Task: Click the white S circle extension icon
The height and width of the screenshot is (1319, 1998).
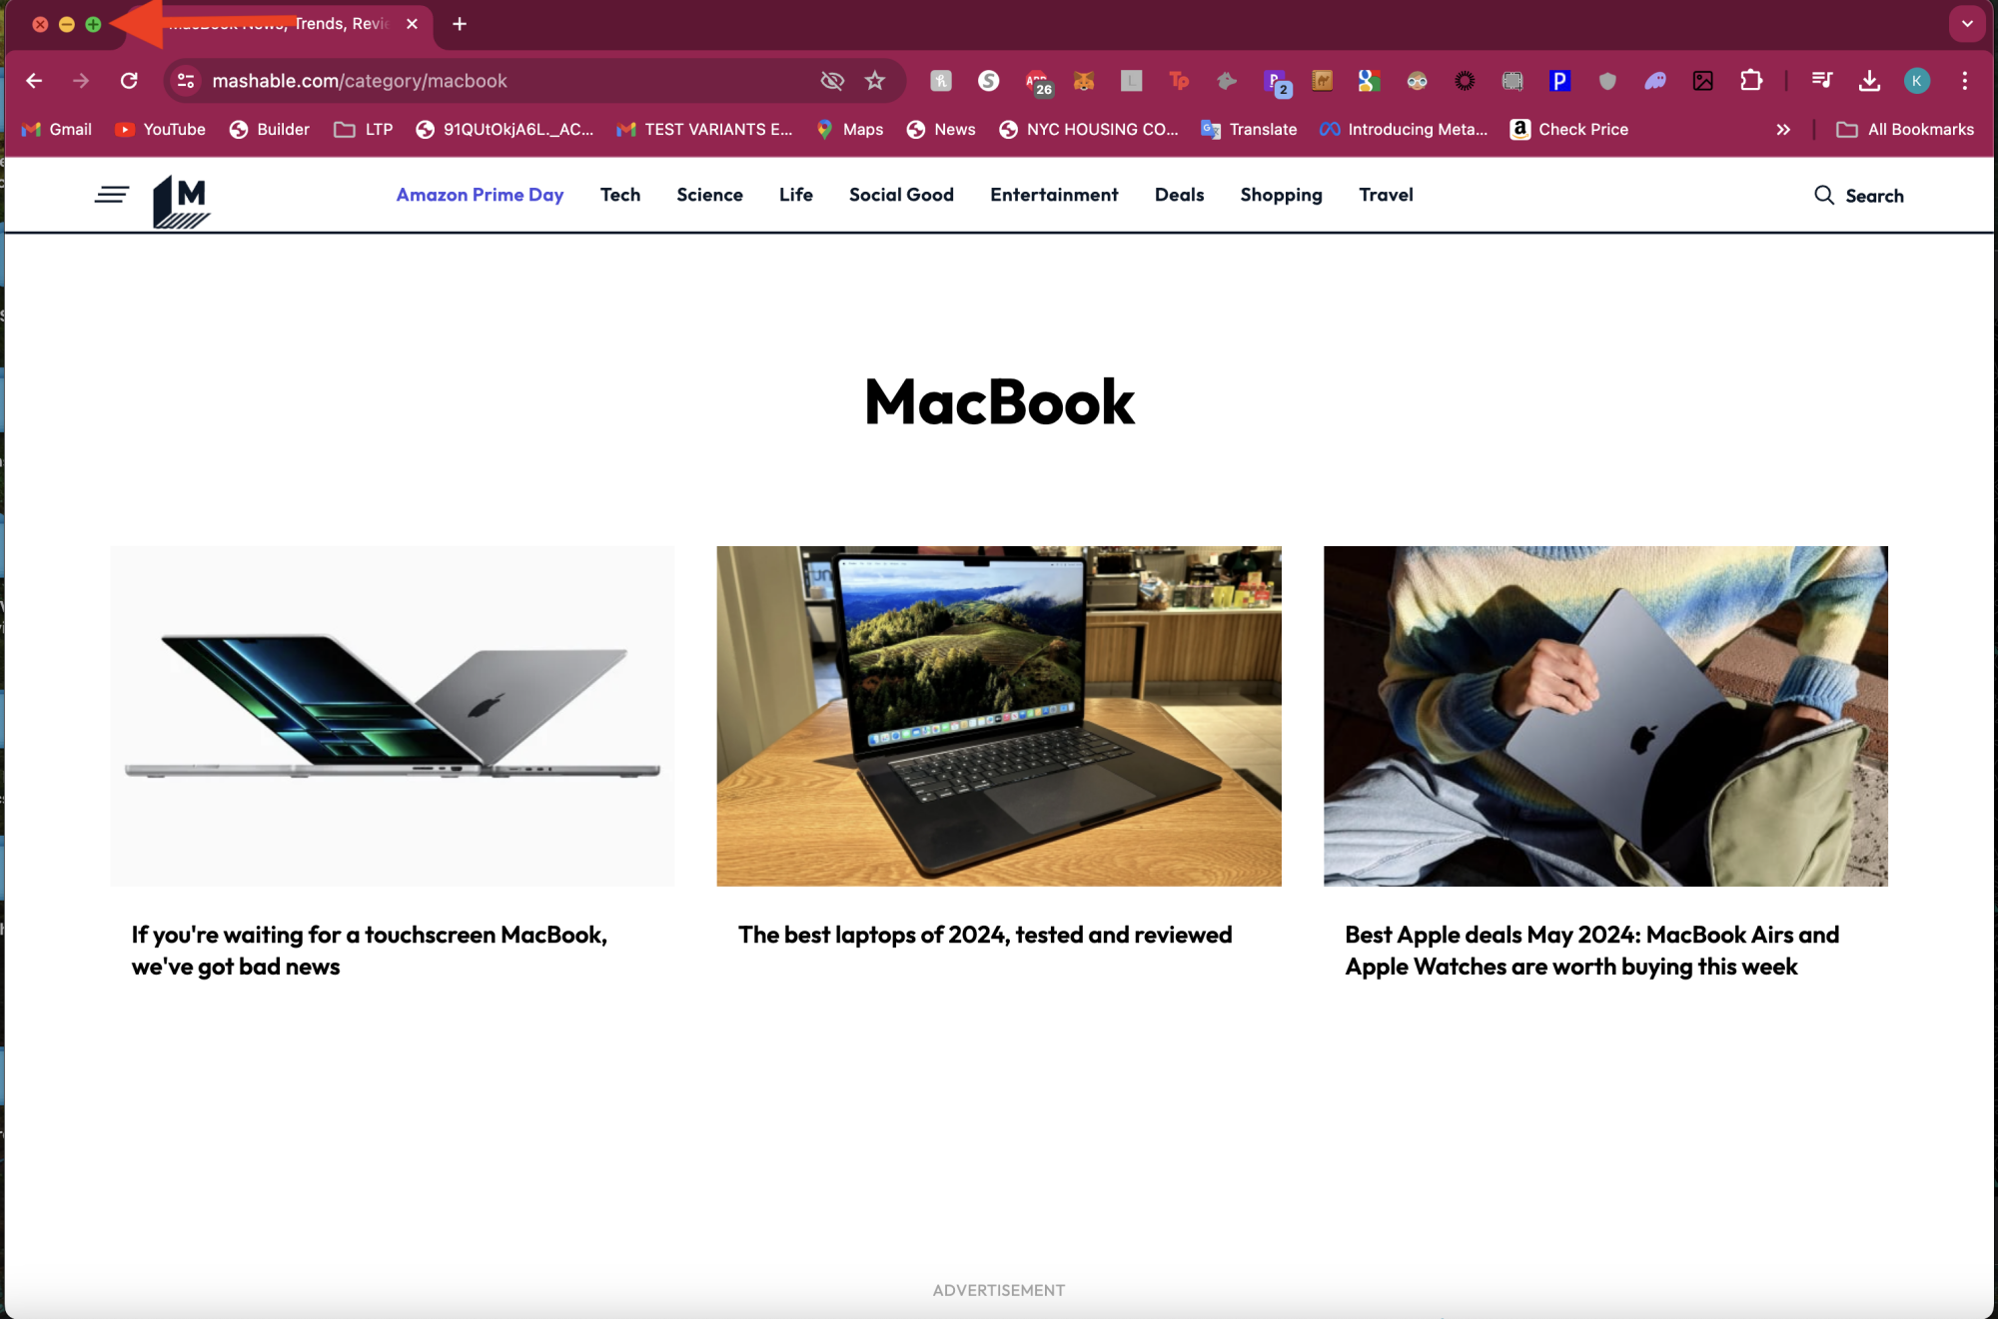Action: click(x=989, y=81)
